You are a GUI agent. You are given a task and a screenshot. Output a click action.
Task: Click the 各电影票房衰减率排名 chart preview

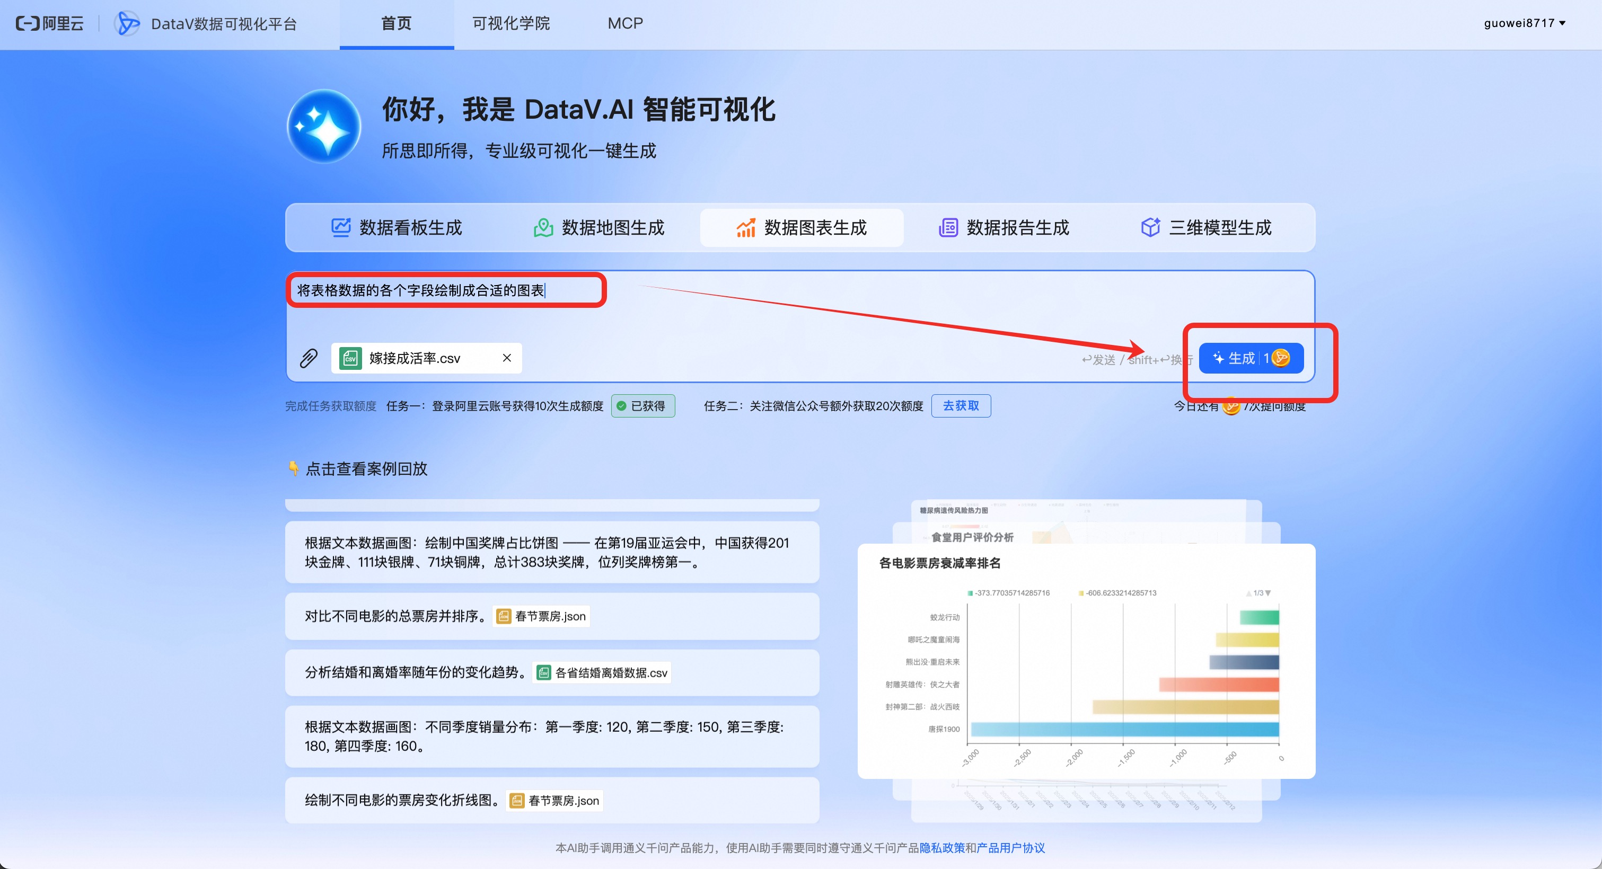pyautogui.click(x=1086, y=661)
